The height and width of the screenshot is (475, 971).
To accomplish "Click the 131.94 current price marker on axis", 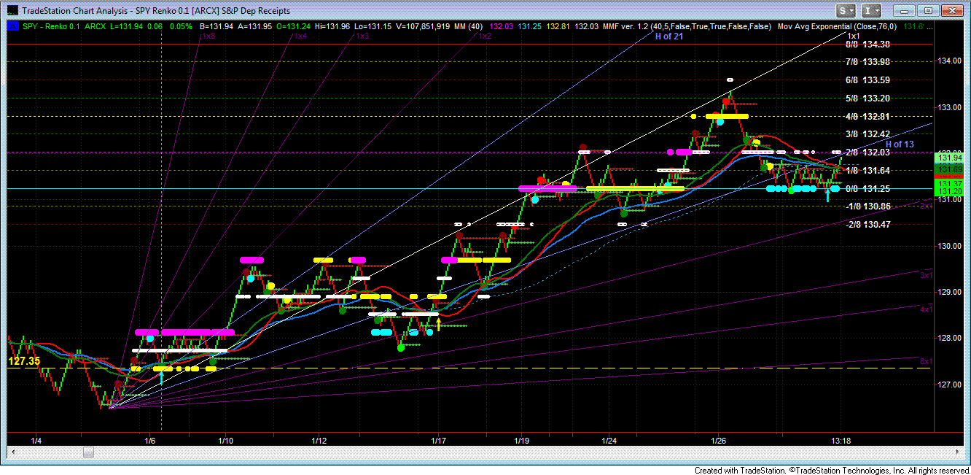I will point(948,158).
